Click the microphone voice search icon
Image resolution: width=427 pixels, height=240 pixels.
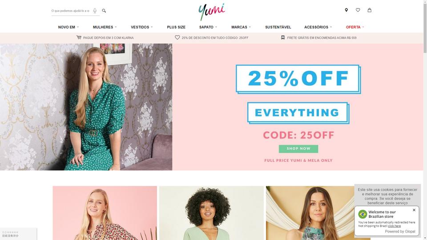pyautogui.click(x=95, y=11)
